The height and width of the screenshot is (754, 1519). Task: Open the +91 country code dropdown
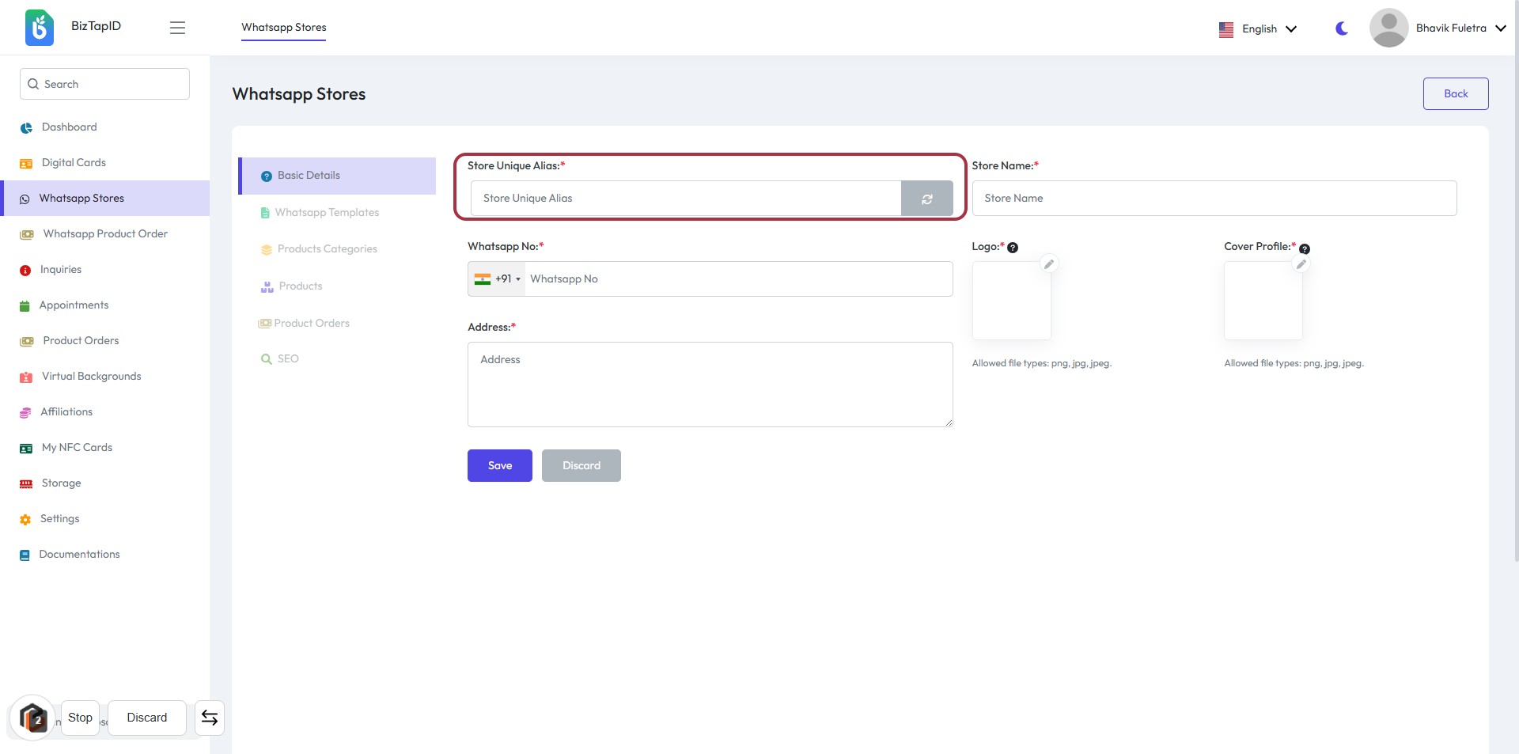click(x=498, y=279)
